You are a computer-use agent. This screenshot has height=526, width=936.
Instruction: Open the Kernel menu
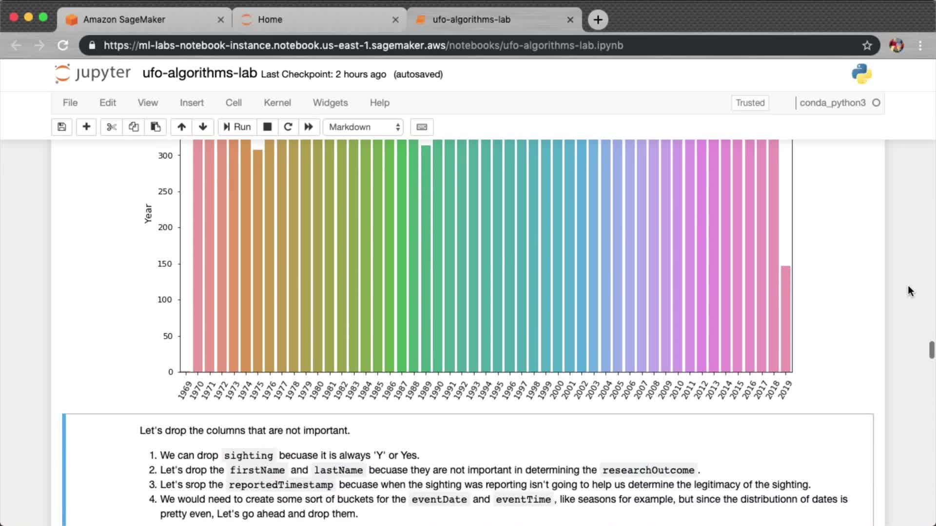pyautogui.click(x=277, y=103)
